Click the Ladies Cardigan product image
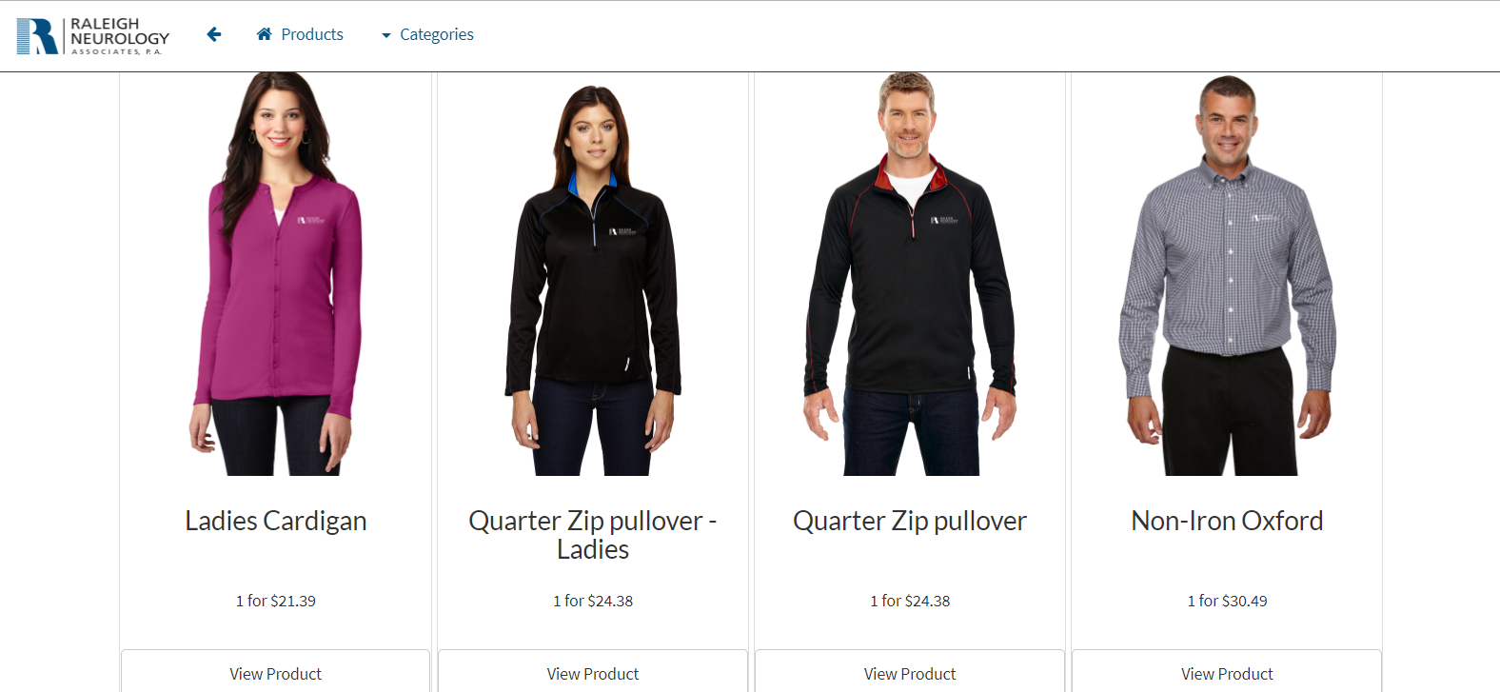The height and width of the screenshot is (692, 1500). 276,274
